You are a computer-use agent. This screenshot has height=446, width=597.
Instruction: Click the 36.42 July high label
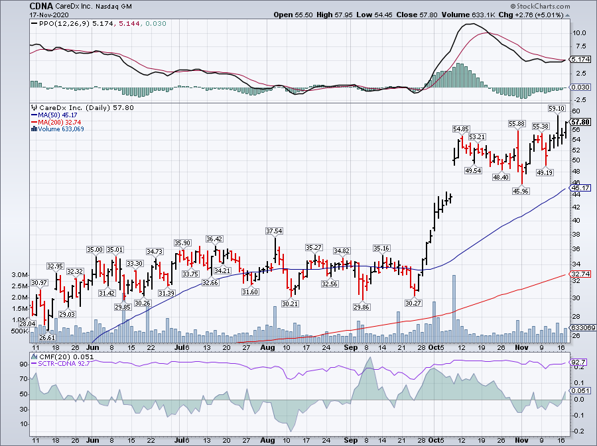(x=214, y=239)
